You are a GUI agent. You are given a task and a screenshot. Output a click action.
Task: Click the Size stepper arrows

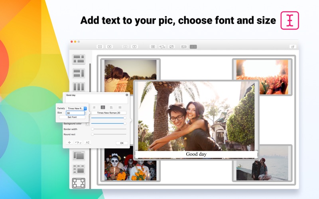(85, 113)
